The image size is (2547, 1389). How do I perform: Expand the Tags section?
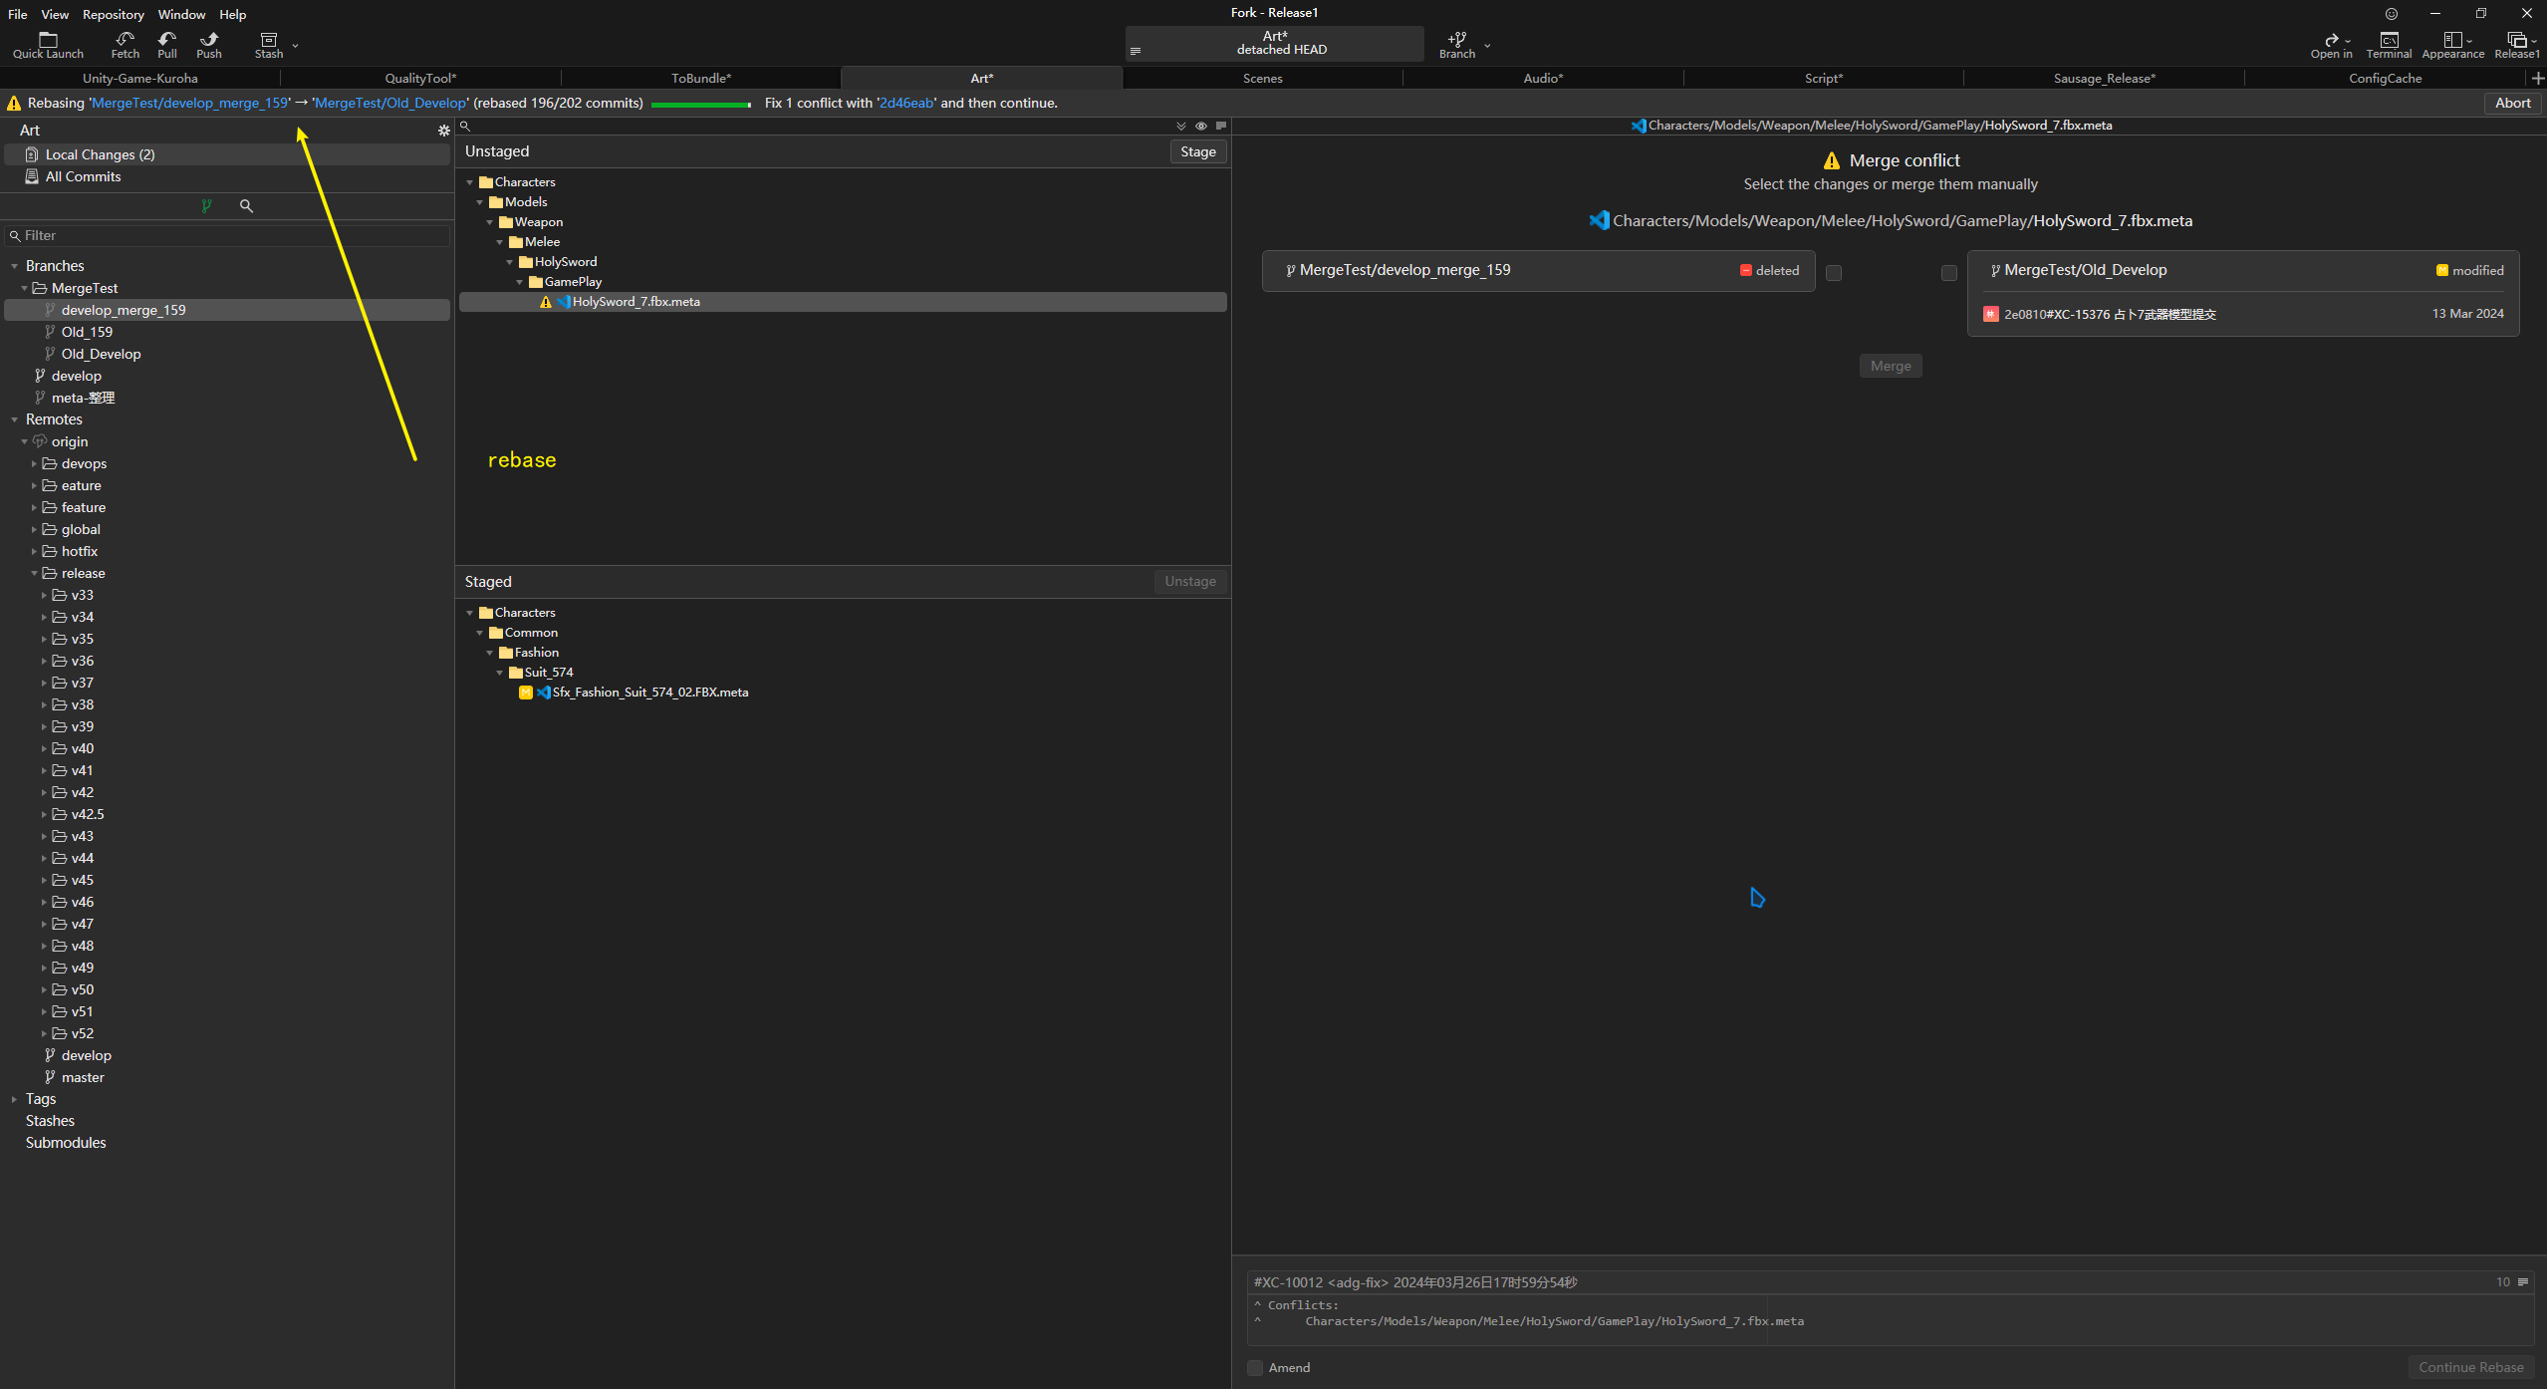click(x=15, y=1100)
